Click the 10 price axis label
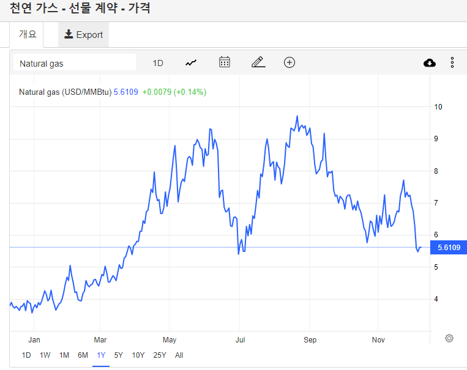Screen dimensions: 467x370 click(438, 107)
